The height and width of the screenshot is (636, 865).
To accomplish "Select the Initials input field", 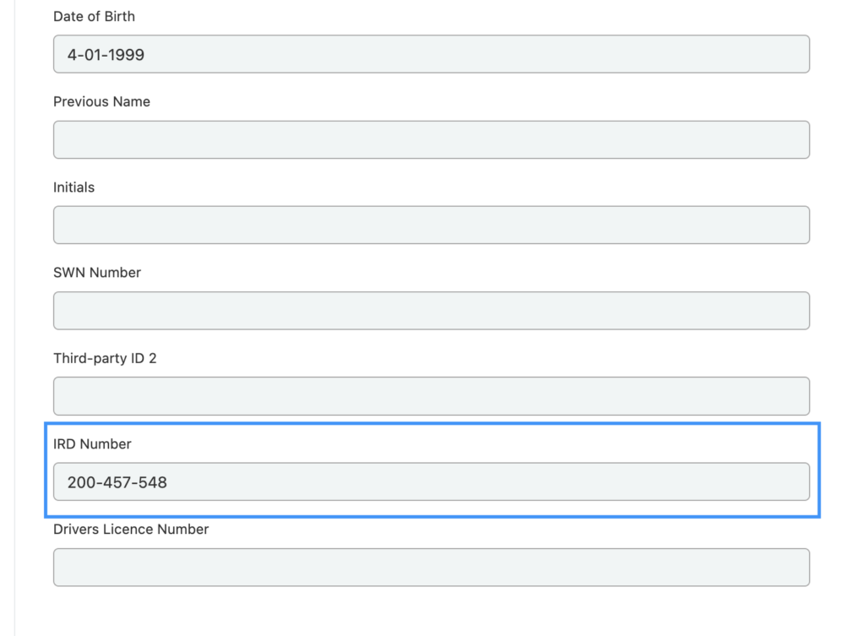I will tap(432, 225).
